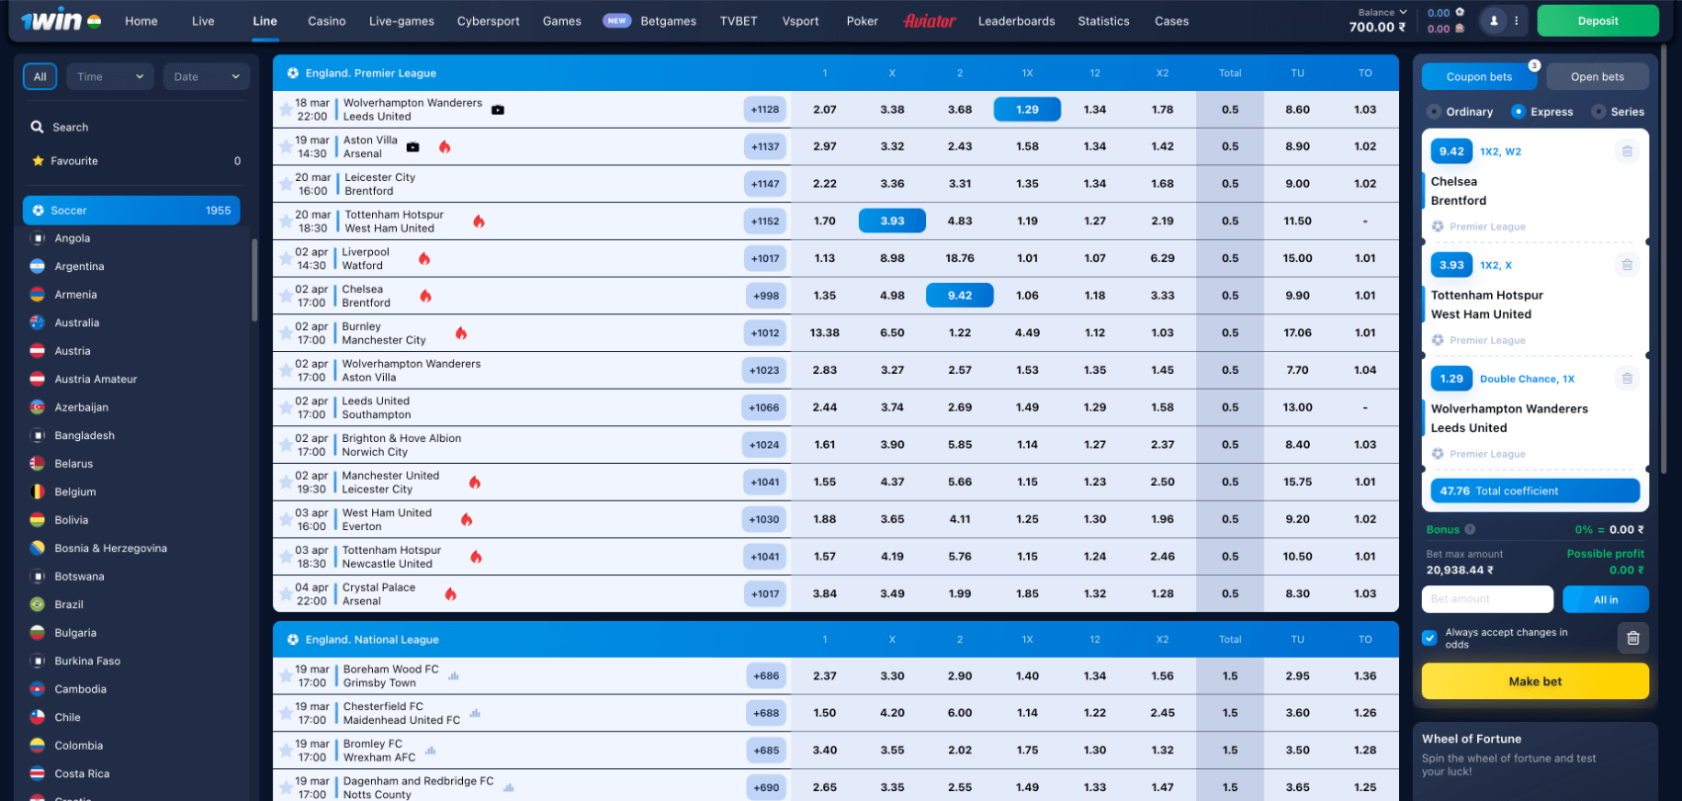This screenshot has width=1682, height=801.
Task: Expand +998 markets for Chelsea vs Brentford
Action: click(x=765, y=296)
